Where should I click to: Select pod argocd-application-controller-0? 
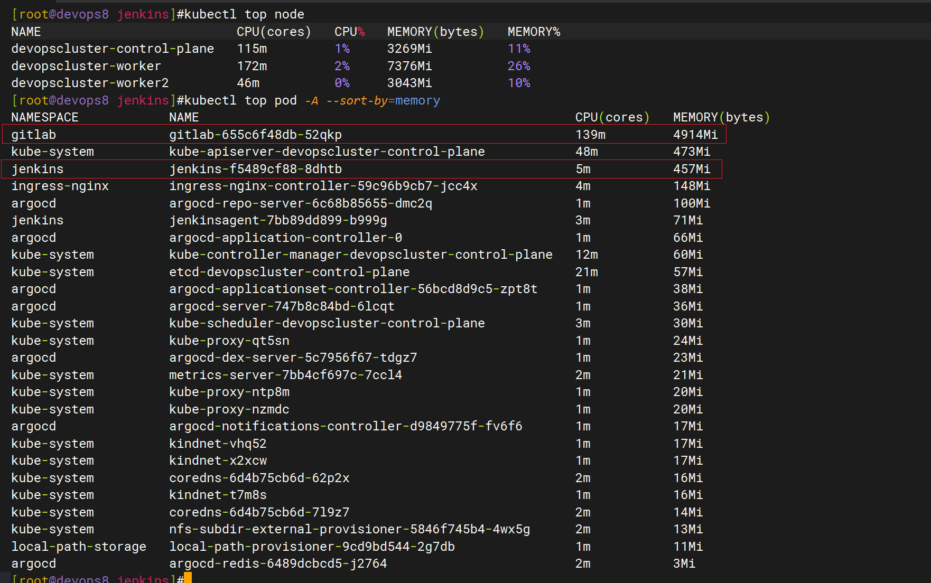click(285, 238)
